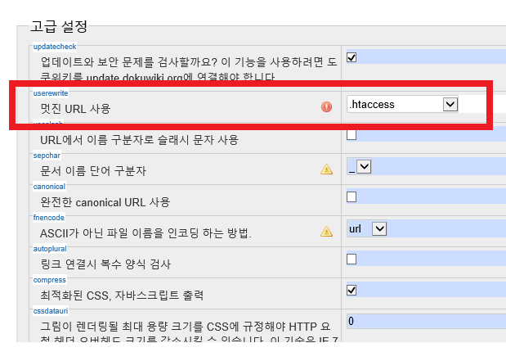Viewport: 506px width, 361px height.
Task: Open the autoplural setting link
Action: click(x=50, y=249)
